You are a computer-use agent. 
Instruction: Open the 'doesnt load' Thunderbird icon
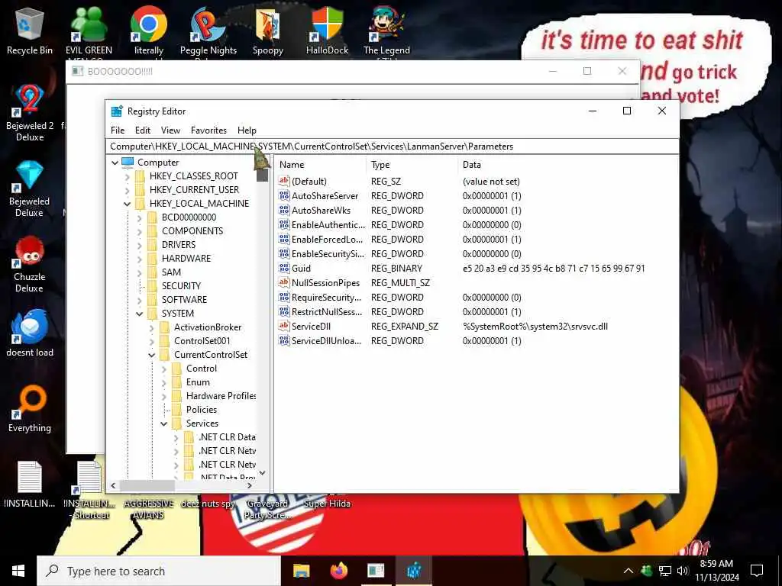pyautogui.click(x=30, y=333)
